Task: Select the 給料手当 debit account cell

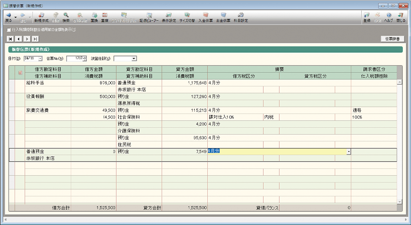Action: [48, 83]
